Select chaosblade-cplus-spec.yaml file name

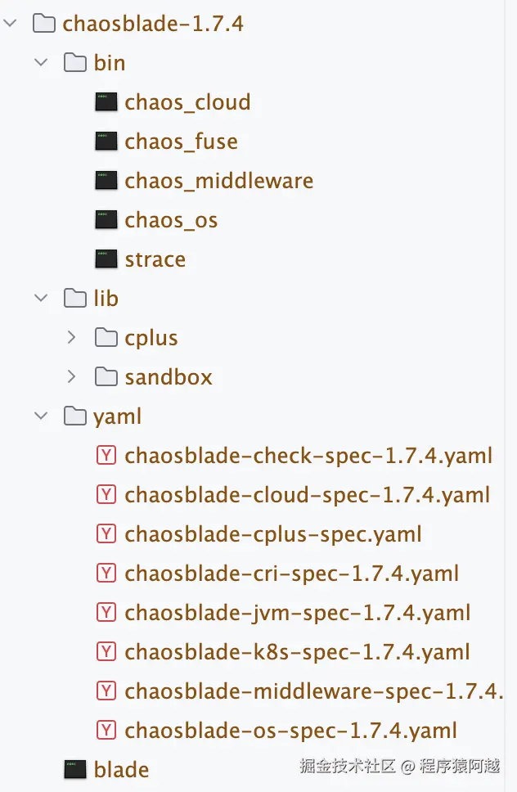(x=273, y=534)
